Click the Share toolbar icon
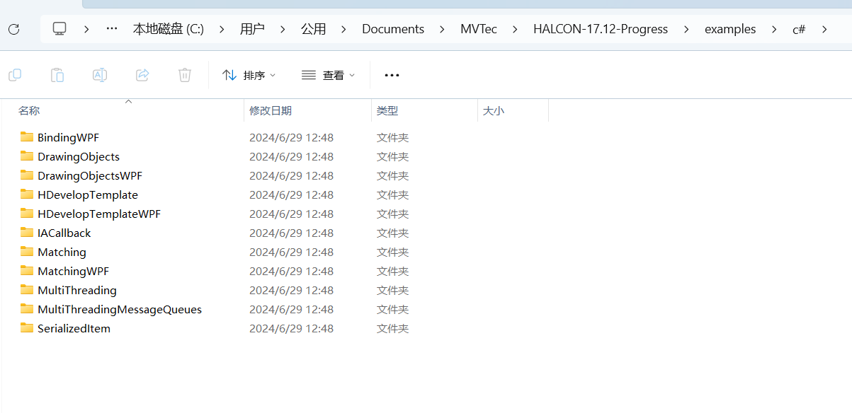Image resolution: width=852 pixels, height=413 pixels. pos(142,75)
